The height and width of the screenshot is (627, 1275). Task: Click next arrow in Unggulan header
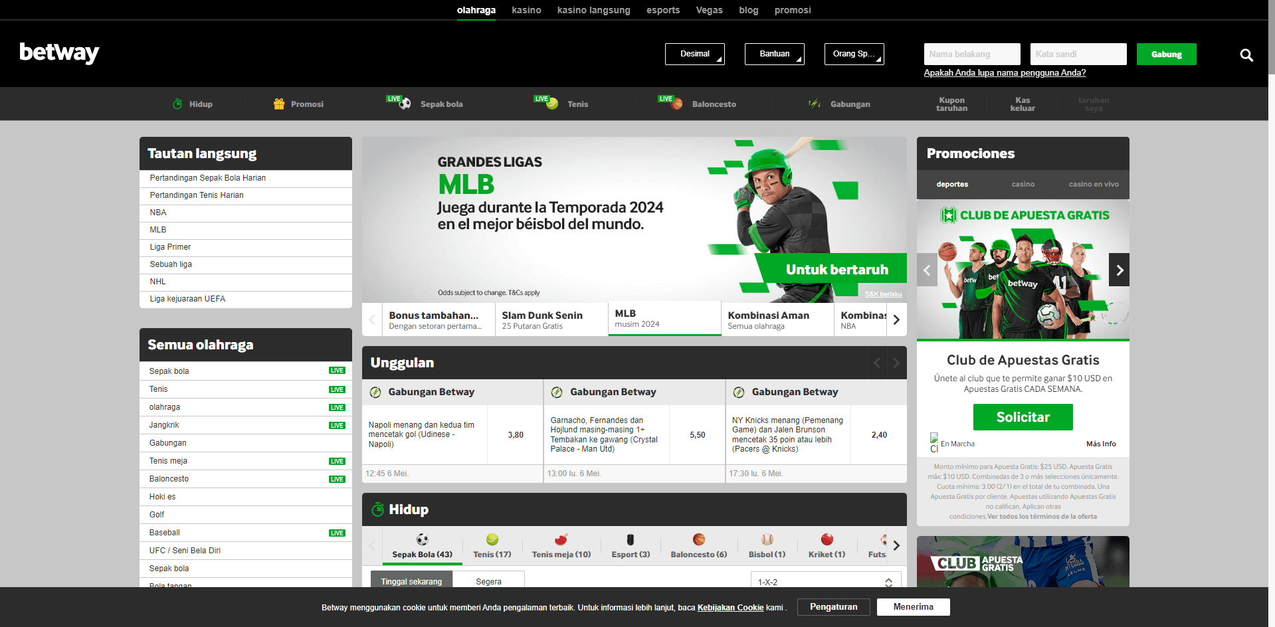(896, 363)
